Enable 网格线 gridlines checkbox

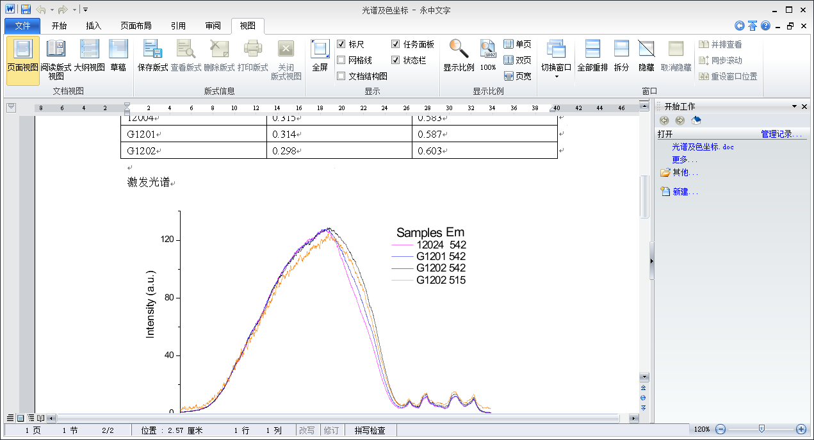coord(341,60)
